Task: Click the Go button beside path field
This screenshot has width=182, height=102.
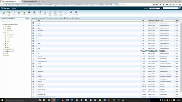Action: click(x=27, y=18)
